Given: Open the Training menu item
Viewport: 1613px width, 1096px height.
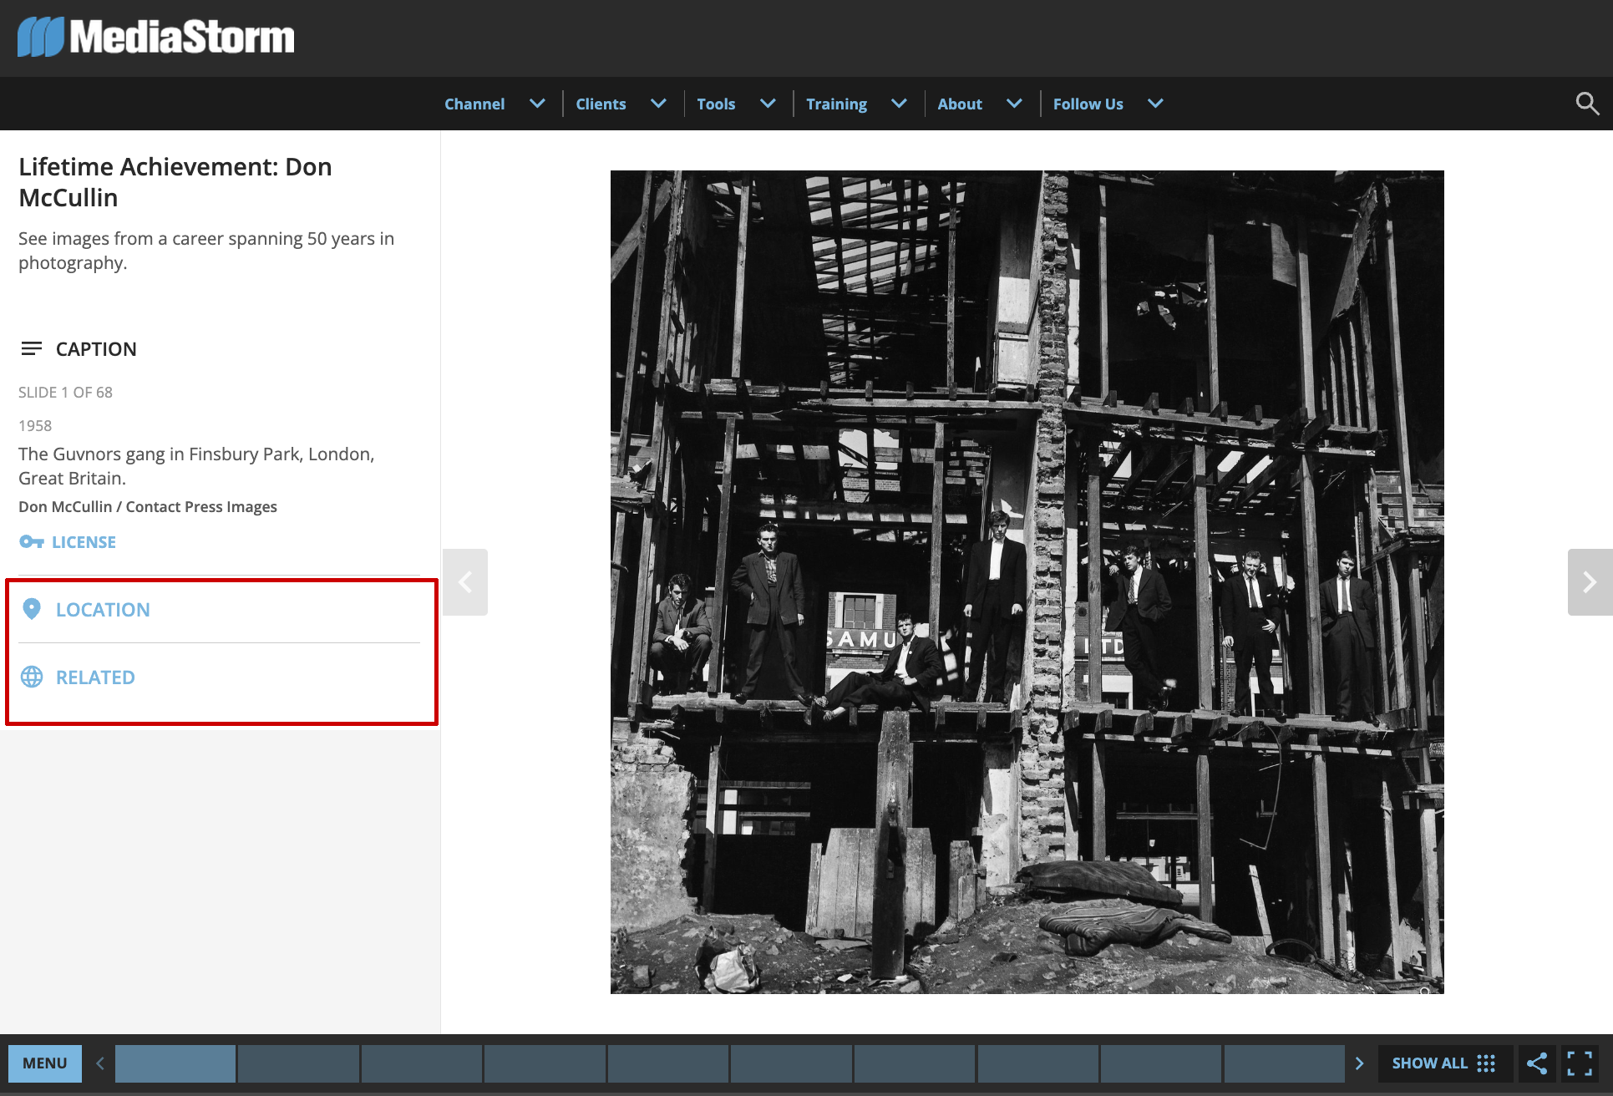Looking at the screenshot, I should point(836,104).
